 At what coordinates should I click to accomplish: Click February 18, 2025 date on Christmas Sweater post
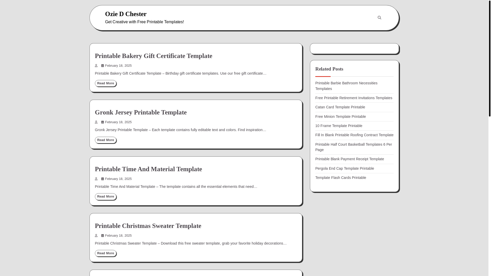tap(118, 236)
